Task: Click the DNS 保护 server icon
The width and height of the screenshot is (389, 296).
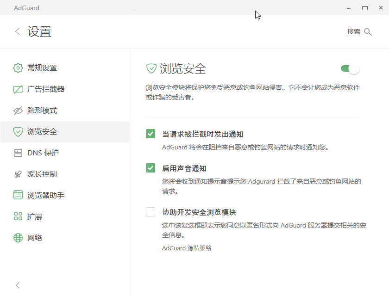Action: click(x=18, y=153)
